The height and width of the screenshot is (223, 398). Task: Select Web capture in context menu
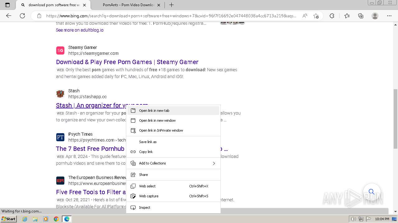pos(173,196)
